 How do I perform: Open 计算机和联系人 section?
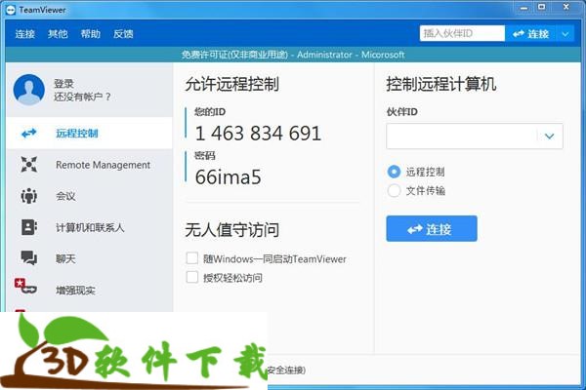click(89, 227)
